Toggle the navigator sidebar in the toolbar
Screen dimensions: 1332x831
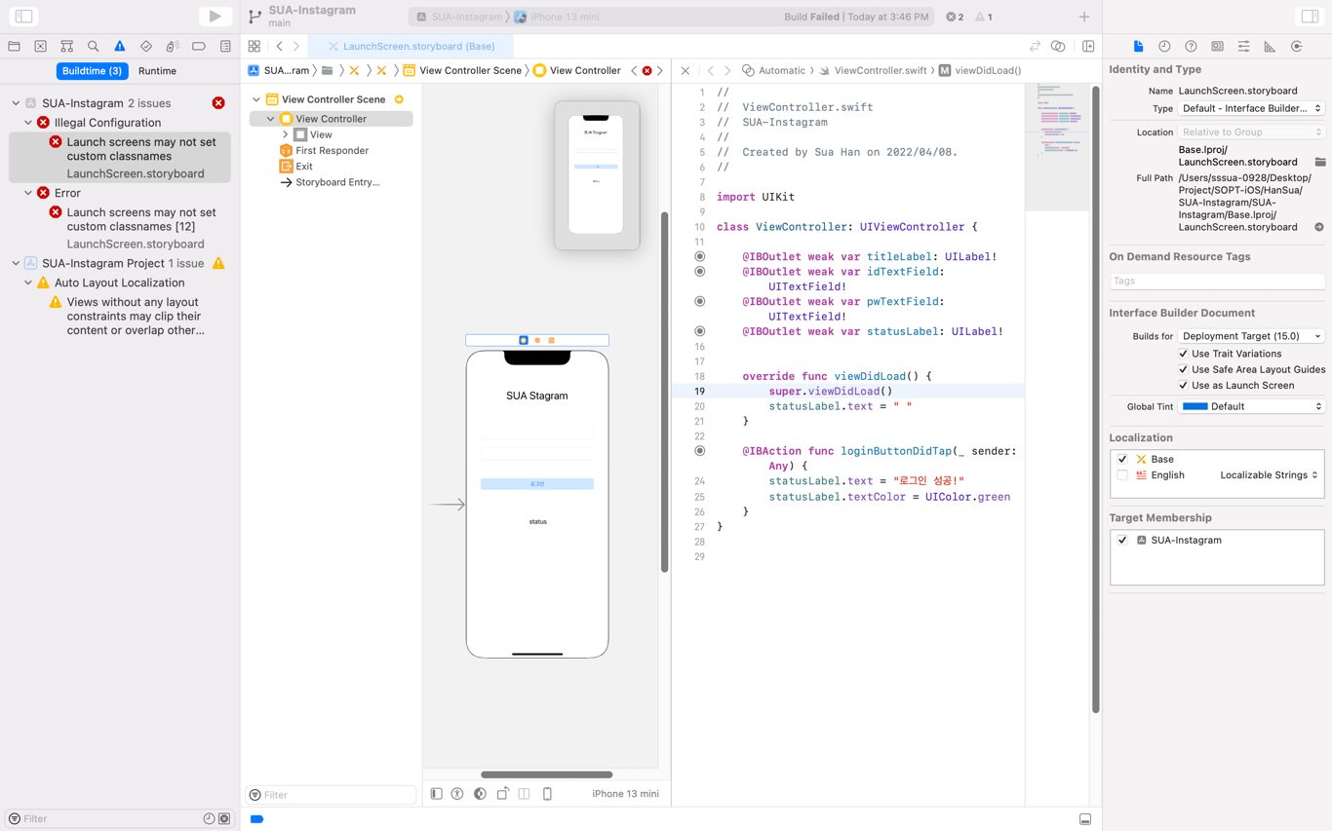[x=24, y=17]
